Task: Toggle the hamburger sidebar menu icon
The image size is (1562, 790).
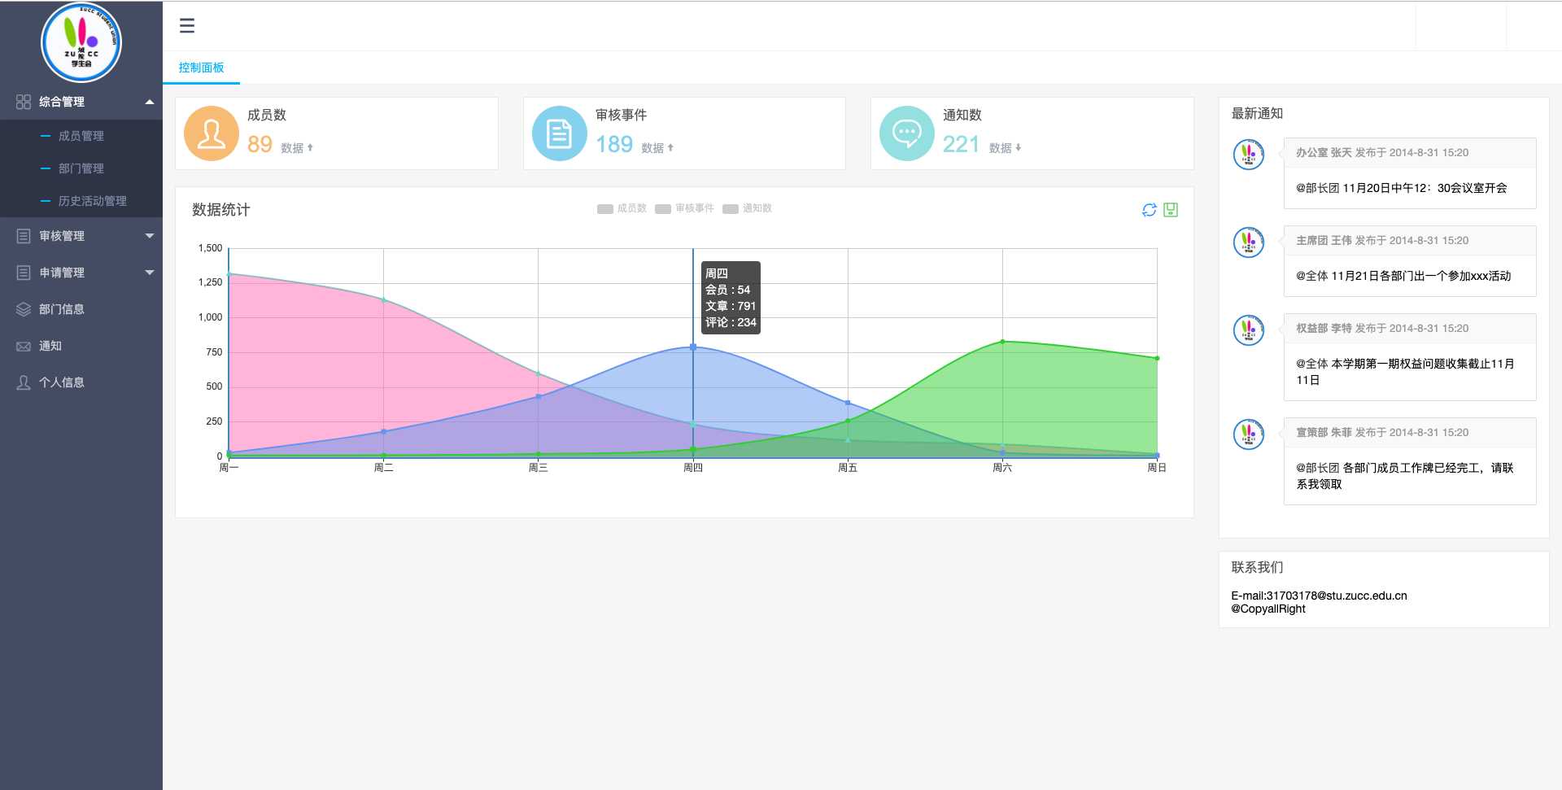Action: (187, 26)
